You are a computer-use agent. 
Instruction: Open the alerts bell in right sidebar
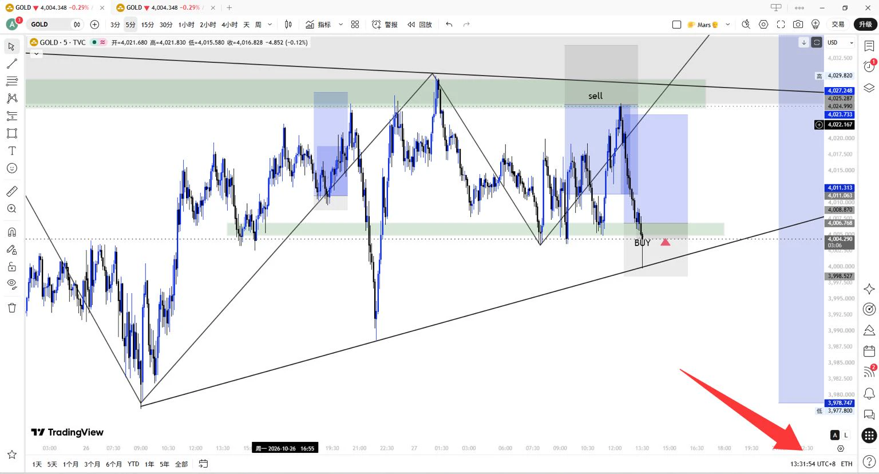869,393
